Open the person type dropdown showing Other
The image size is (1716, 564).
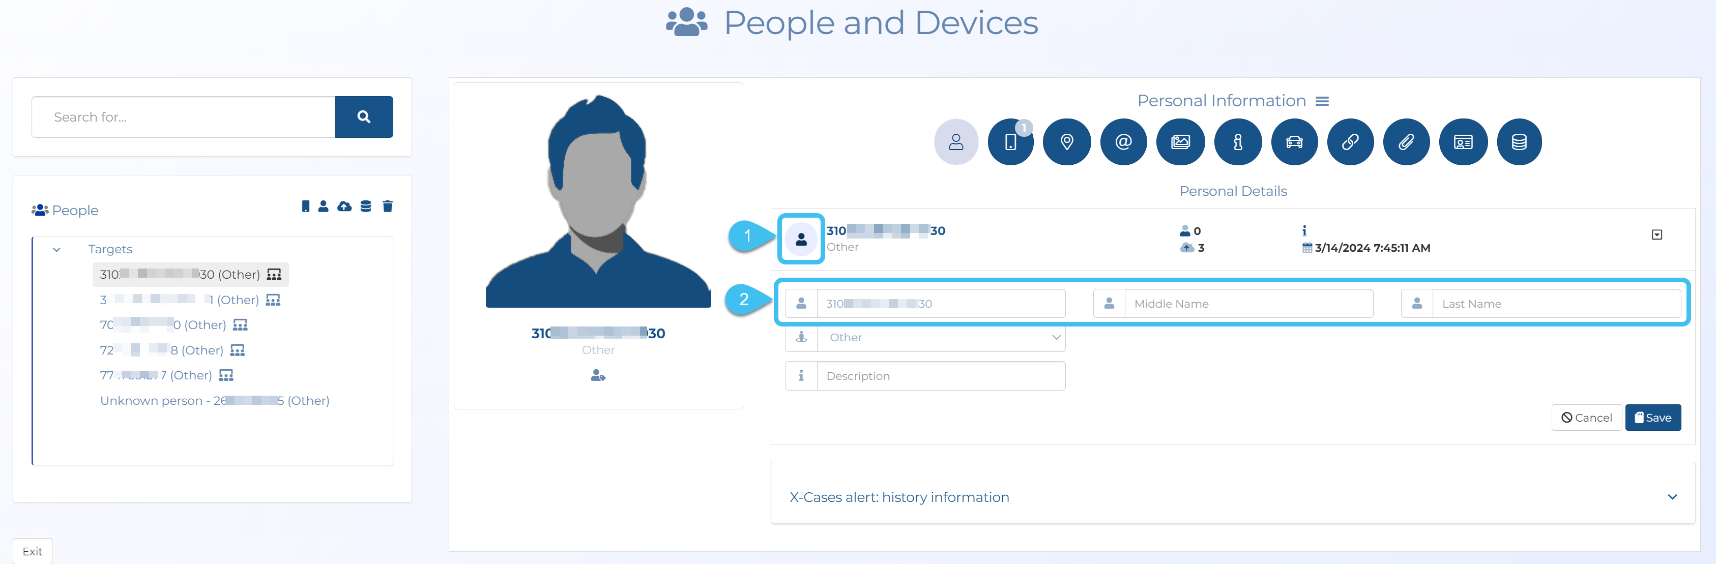click(x=941, y=338)
